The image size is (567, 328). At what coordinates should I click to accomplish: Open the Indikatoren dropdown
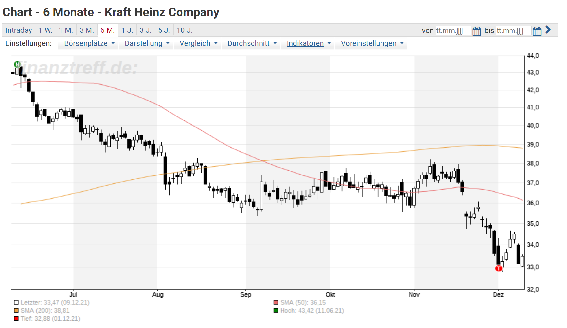[x=309, y=43]
